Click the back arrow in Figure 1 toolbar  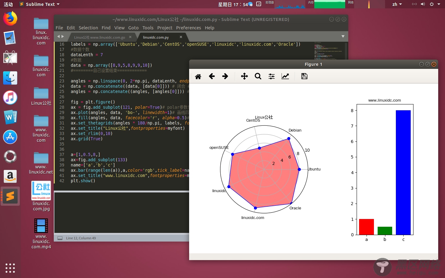(x=212, y=76)
